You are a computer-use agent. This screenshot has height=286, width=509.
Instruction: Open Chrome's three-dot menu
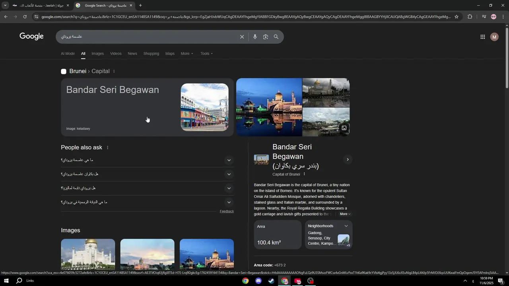point(503,17)
